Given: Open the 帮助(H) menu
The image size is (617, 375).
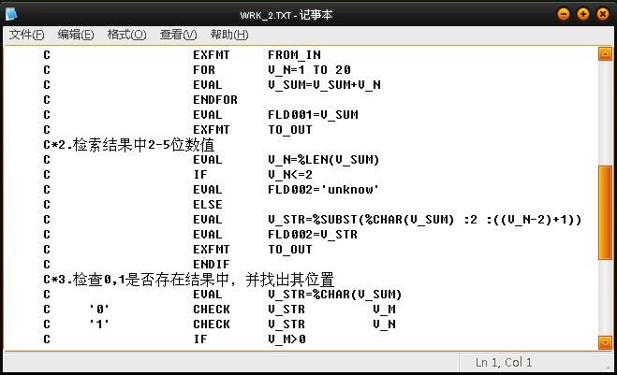Looking at the screenshot, I should pos(229,35).
